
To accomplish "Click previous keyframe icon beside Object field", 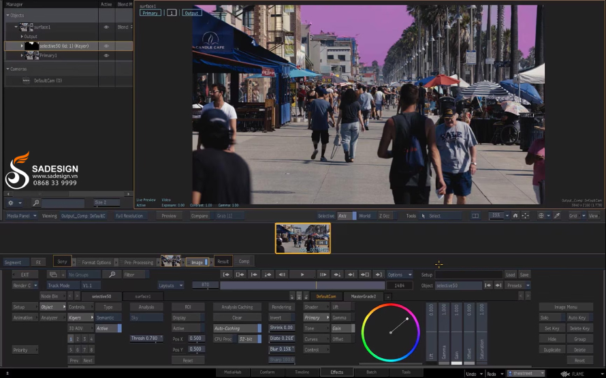I will coord(488,285).
